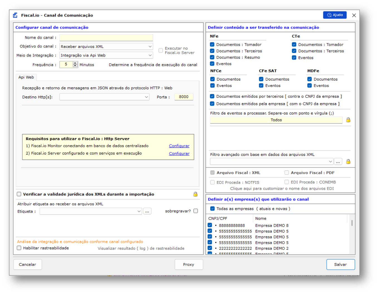Close the Canal de Comunicação window
The height and width of the screenshot is (294, 378).
click(354, 15)
